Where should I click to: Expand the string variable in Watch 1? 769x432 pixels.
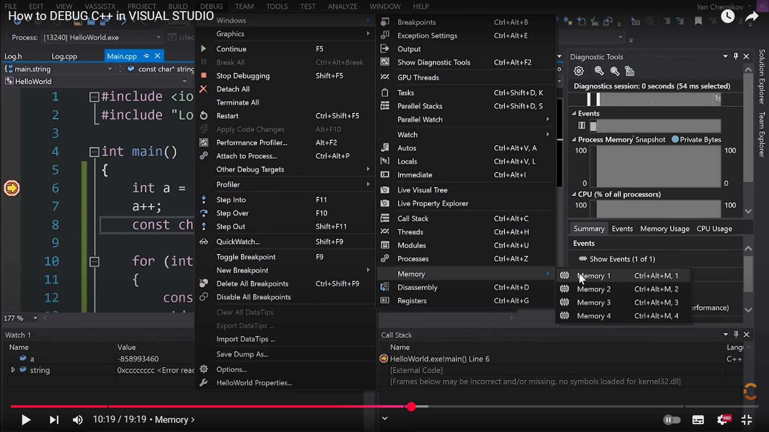coord(12,370)
